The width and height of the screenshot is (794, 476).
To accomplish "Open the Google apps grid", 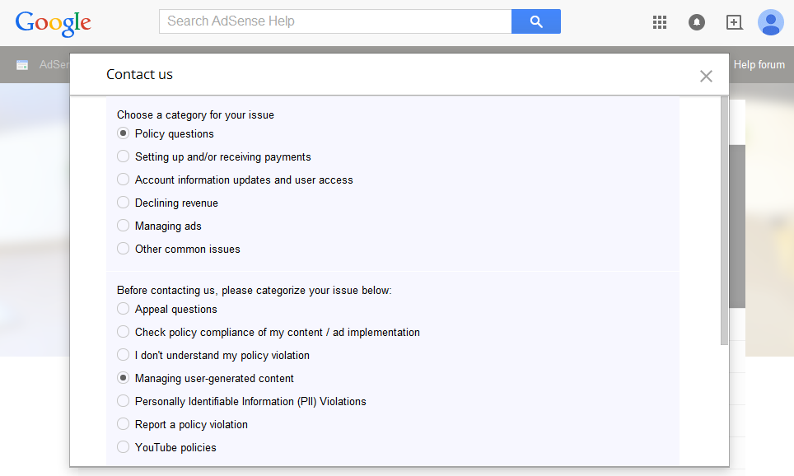I will point(659,22).
